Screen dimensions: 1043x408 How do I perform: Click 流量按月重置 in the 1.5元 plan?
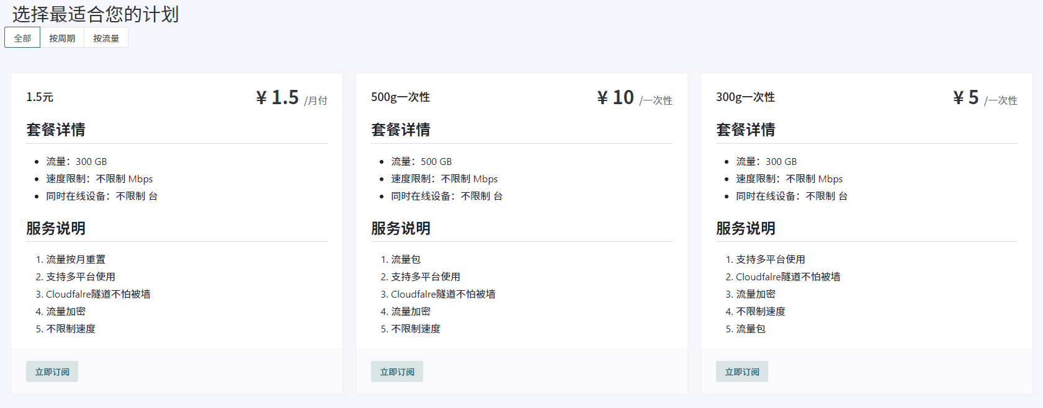(76, 259)
